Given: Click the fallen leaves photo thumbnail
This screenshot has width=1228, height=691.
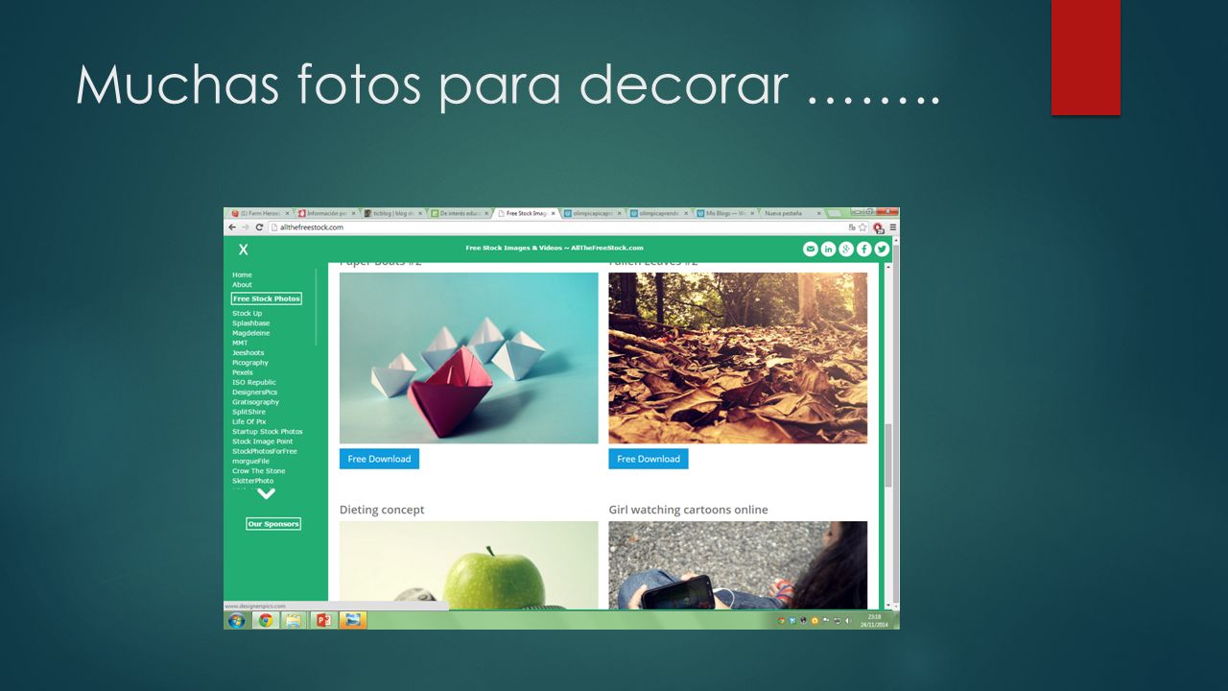Looking at the screenshot, I should click(x=738, y=358).
